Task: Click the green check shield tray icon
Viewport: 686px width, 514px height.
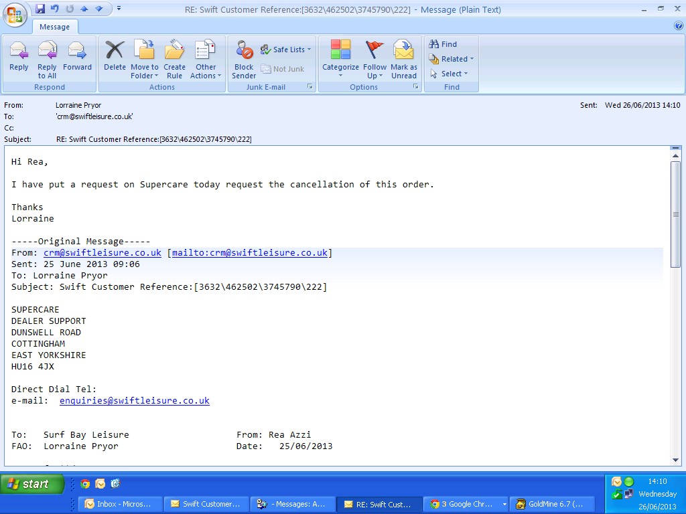Action: click(x=616, y=495)
